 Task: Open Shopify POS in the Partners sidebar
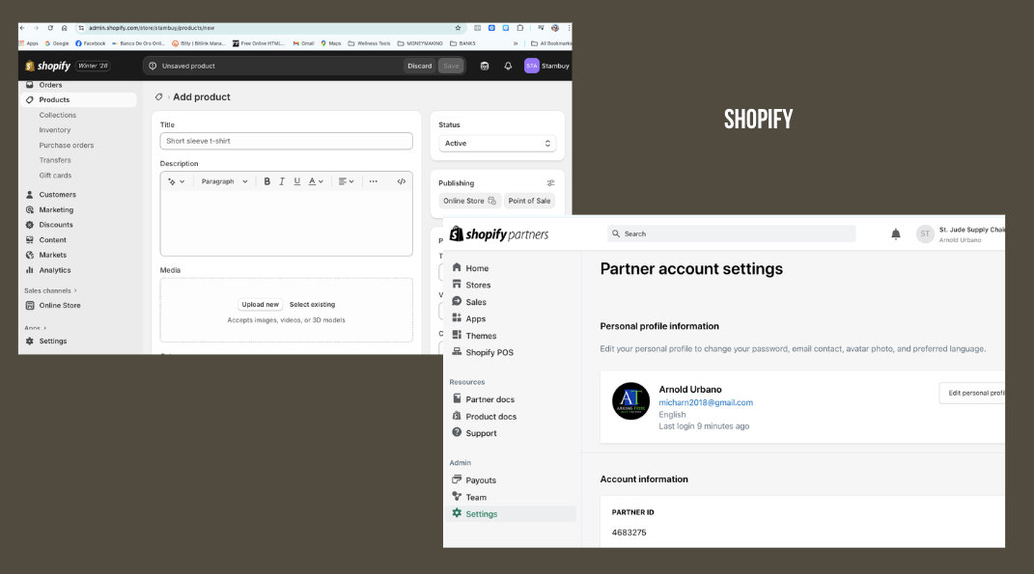483,352
